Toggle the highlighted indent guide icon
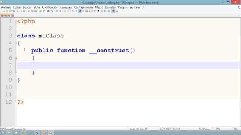This screenshot has height=135, width=241. pos(80,11)
